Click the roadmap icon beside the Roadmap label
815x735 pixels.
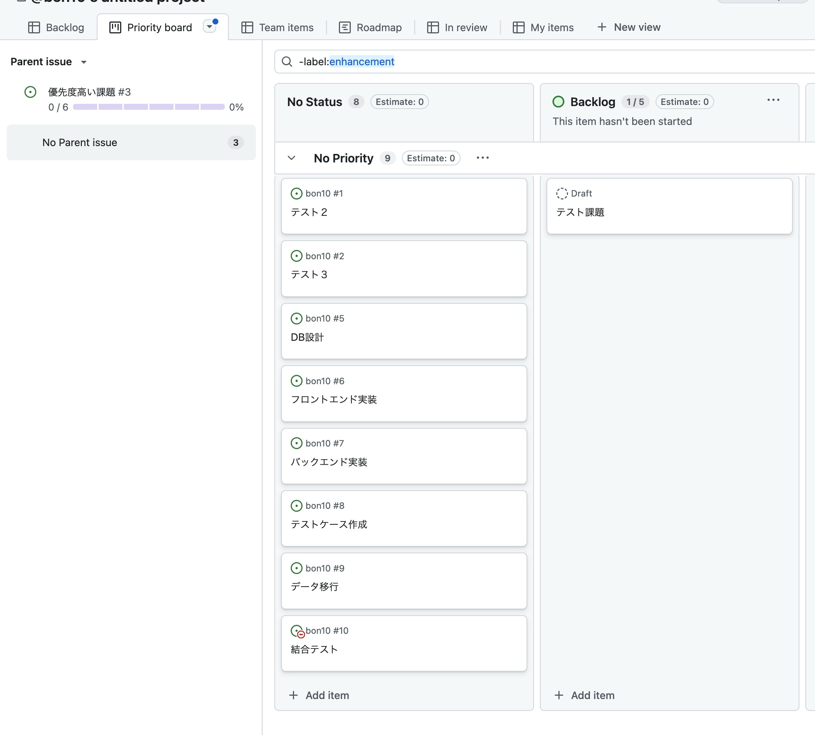[x=344, y=27]
